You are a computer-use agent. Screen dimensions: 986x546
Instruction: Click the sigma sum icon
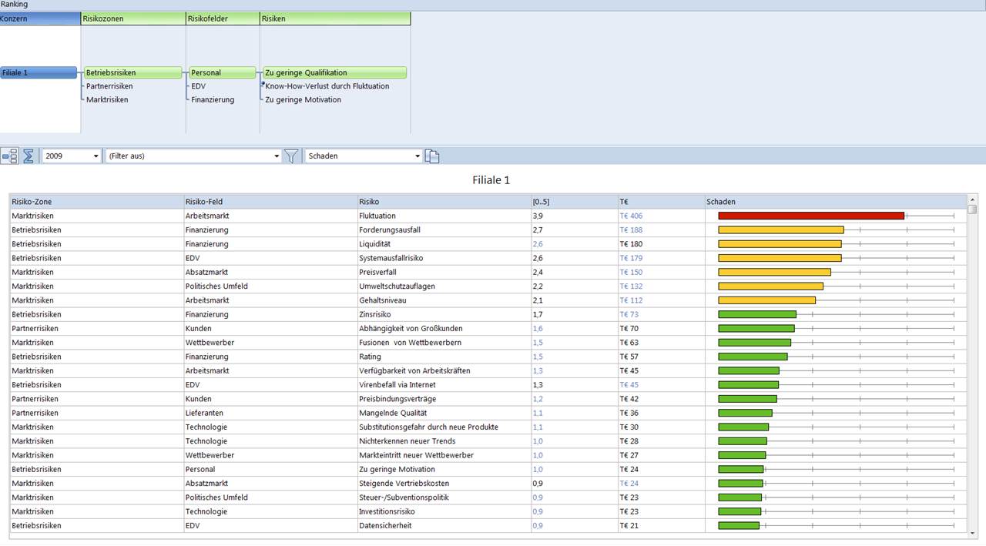29,156
